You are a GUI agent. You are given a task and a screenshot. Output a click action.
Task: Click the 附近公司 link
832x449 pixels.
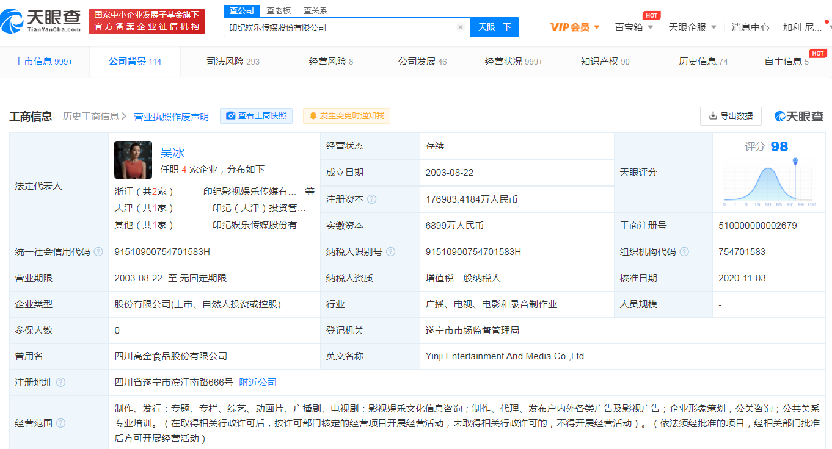[258, 383]
